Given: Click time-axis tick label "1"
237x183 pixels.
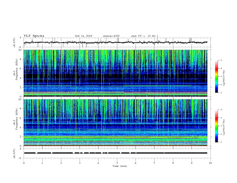Looking at the screenshot, I should (42, 163).
